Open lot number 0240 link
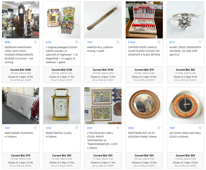The width and height of the screenshot is (206, 170). coord(131,128)
